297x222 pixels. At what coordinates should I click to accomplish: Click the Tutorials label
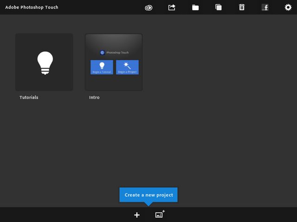pyautogui.click(x=29, y=98)
